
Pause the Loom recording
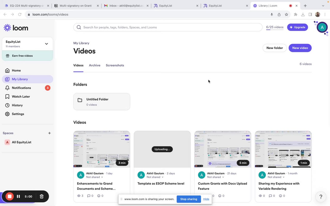pos(18,196)
